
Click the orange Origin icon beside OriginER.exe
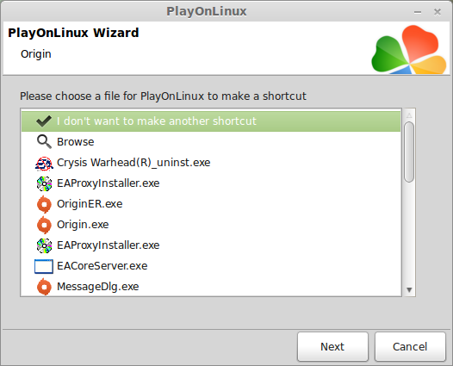point(44,204)
